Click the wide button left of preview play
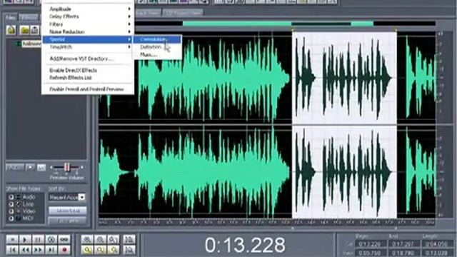 click(x=15, y=168)
